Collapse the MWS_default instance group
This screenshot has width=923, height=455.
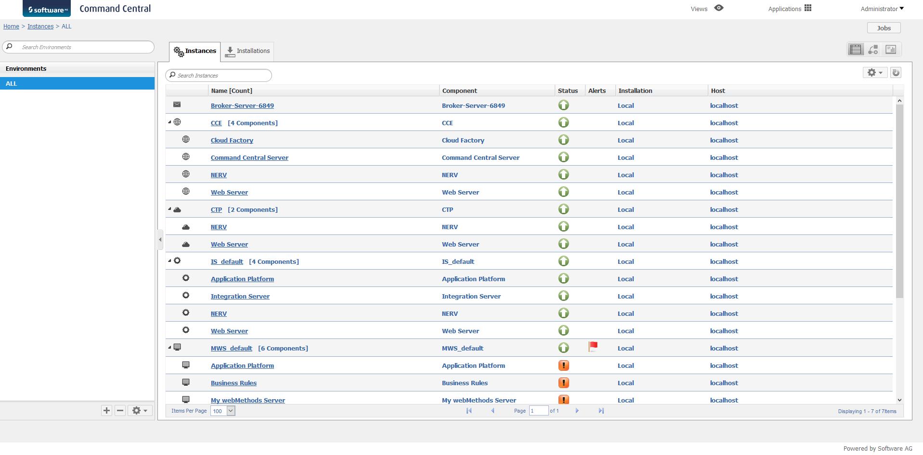169,348
